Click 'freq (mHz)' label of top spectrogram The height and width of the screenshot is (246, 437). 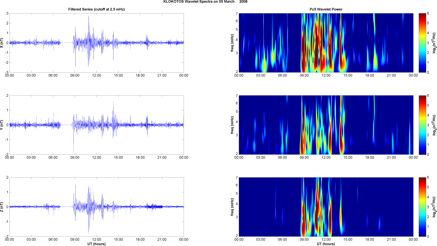tap(232, 43)
